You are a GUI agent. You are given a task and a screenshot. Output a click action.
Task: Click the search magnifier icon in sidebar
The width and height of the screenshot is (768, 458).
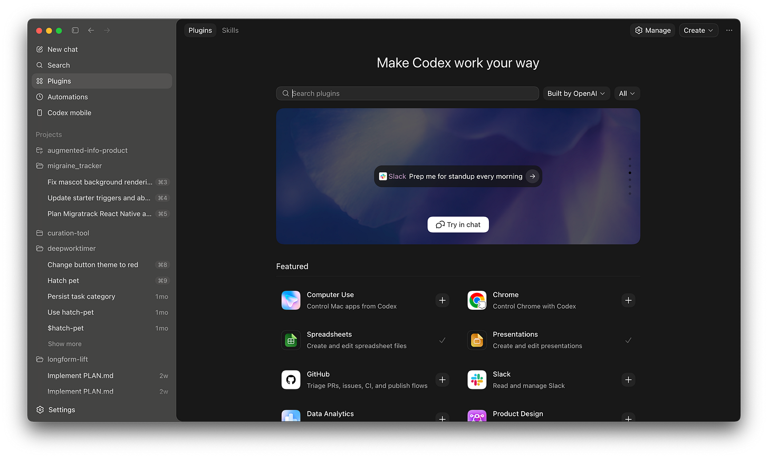point(40,65)
